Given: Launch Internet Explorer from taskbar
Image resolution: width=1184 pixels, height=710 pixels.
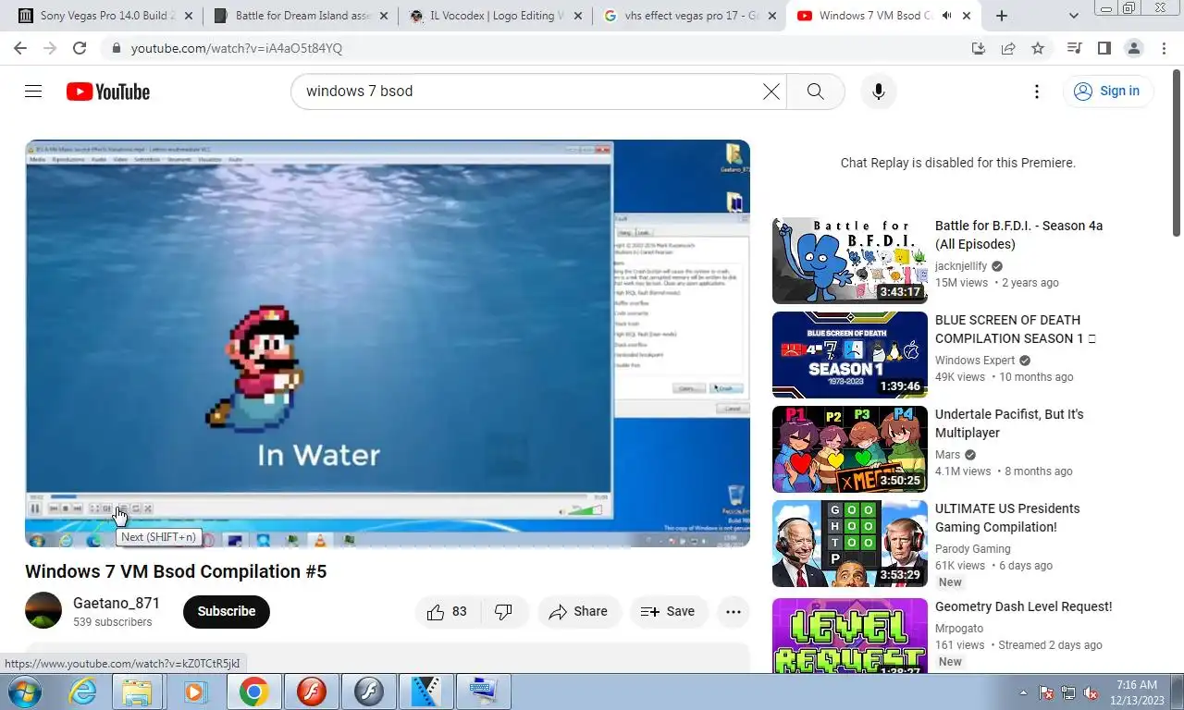Looking at the screenshot, I should pyautogui.click(x=83, y=692).
